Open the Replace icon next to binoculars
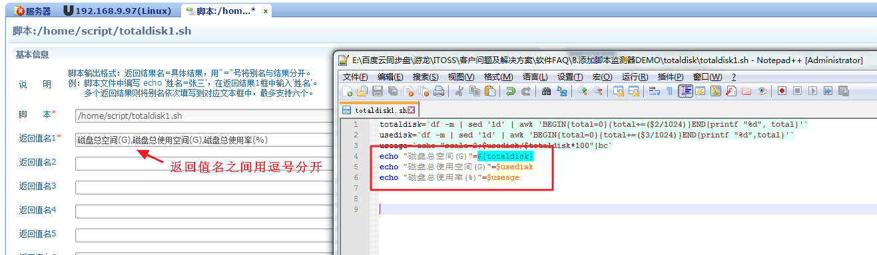Image resolution: width=877 pixels, height=255 pixels. coord(561,91)
